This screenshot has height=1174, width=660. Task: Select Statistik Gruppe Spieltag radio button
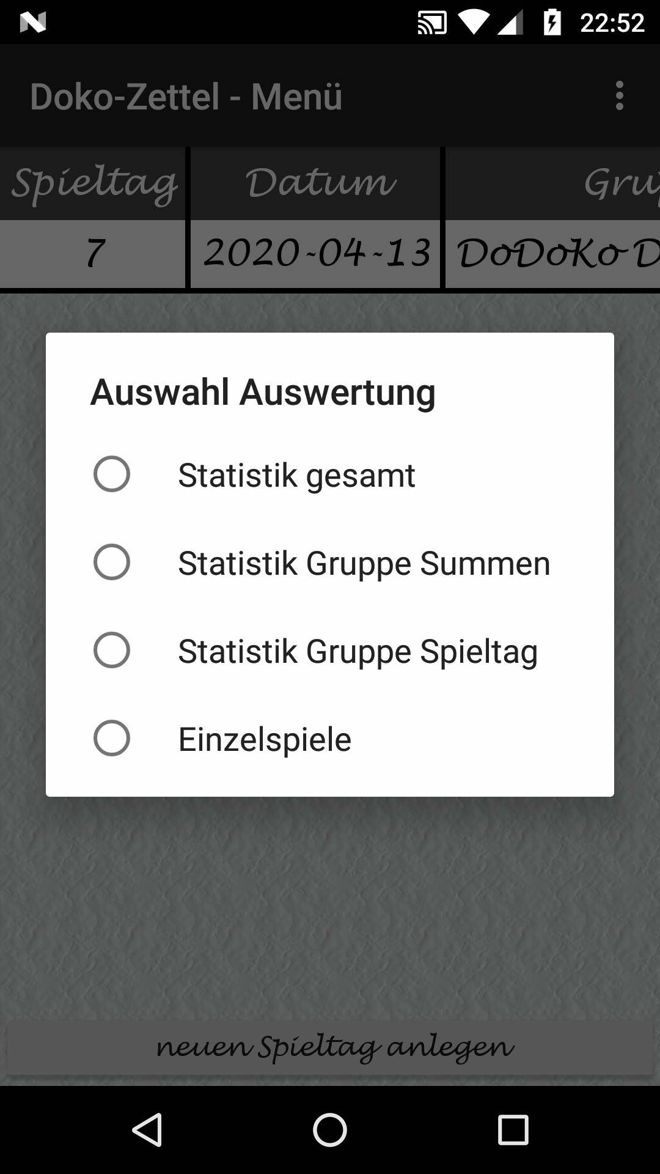point(112,650)
